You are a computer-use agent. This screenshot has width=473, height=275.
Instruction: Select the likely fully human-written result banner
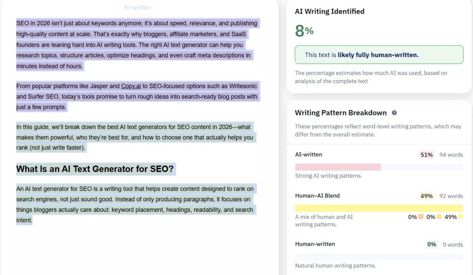(379, 54)
